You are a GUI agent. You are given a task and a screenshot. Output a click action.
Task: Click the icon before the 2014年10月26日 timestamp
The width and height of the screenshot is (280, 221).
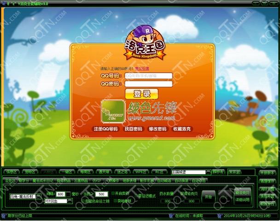point(220,215)
